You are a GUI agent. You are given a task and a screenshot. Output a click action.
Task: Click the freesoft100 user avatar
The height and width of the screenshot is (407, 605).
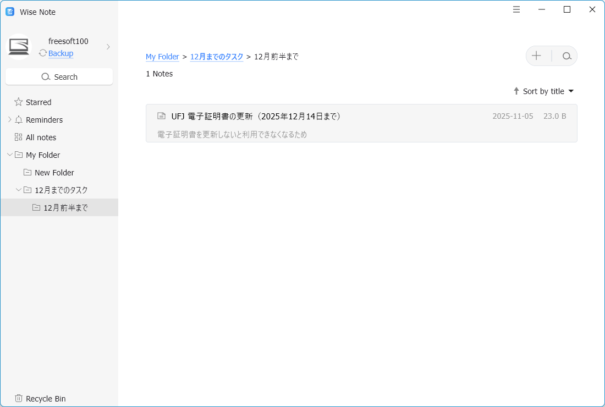pyautogui.click(x=19, y=47)
